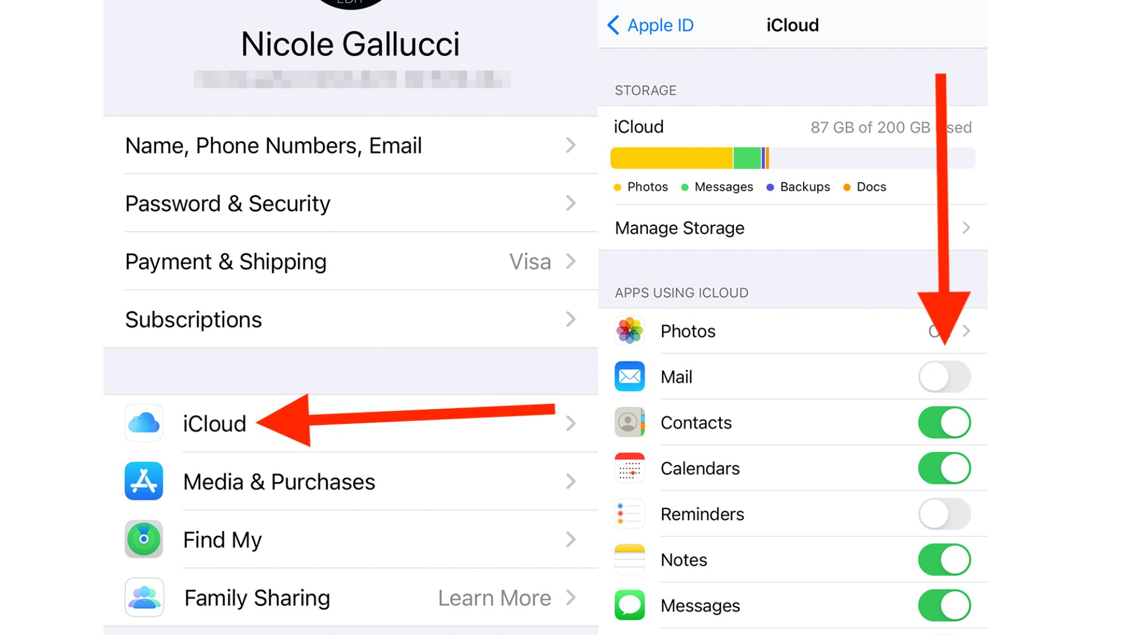This screenshot has height=635, width=1128.
Task: Open Media & Purchases settings
Action: pos(350,481)
